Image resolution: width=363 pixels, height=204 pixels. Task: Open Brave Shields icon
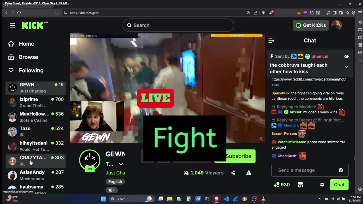click(x=263, y=13)
